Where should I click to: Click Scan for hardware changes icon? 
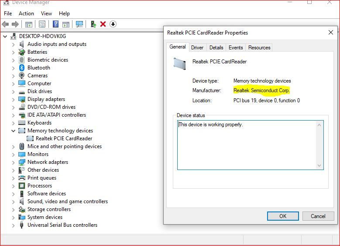coord(79,24)
